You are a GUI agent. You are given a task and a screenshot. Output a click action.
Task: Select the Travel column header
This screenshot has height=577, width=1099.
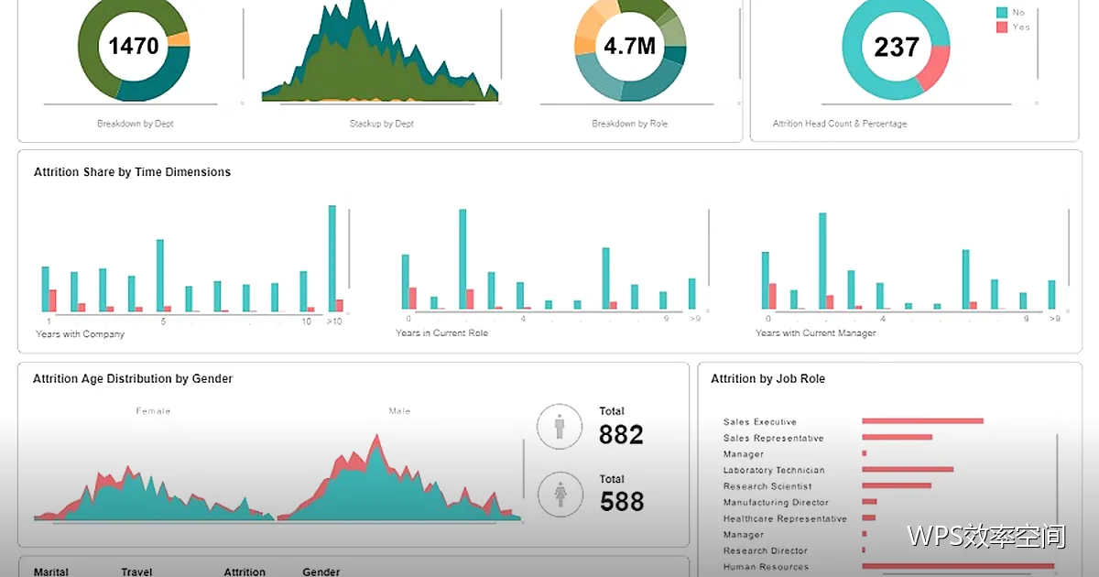[136, 572]
